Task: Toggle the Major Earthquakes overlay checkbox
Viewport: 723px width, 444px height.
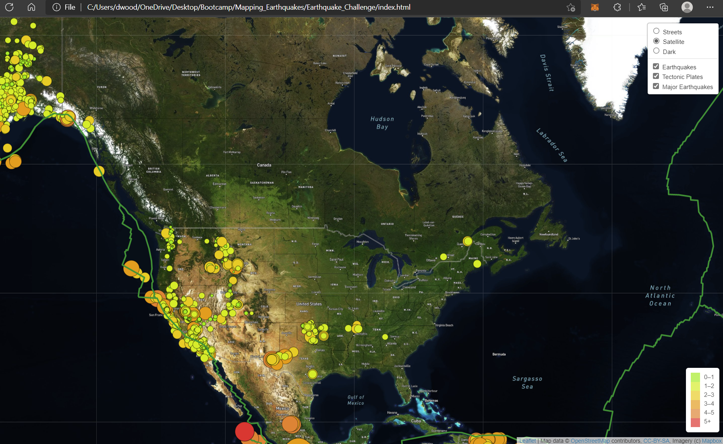Action: pyautogui.click(x=656, y=86)
